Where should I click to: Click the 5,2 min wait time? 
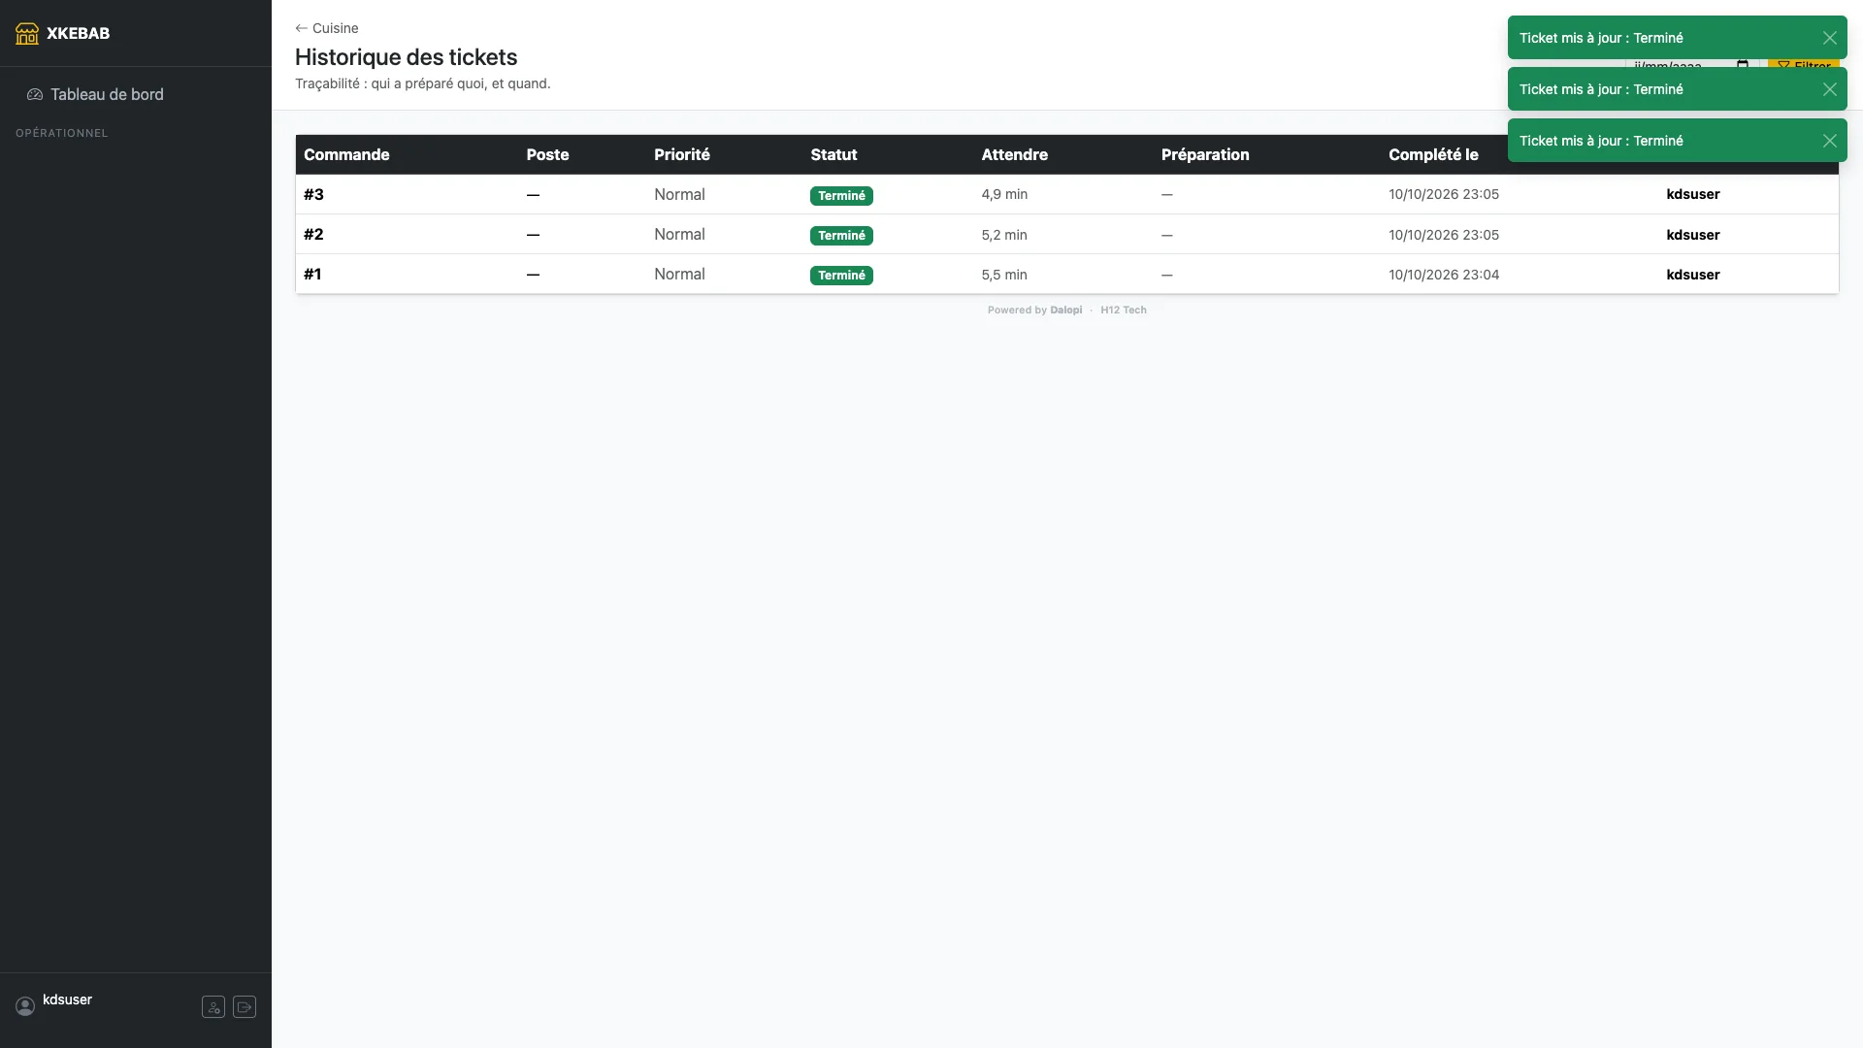pyautogui.click(x=1004, y=235)
